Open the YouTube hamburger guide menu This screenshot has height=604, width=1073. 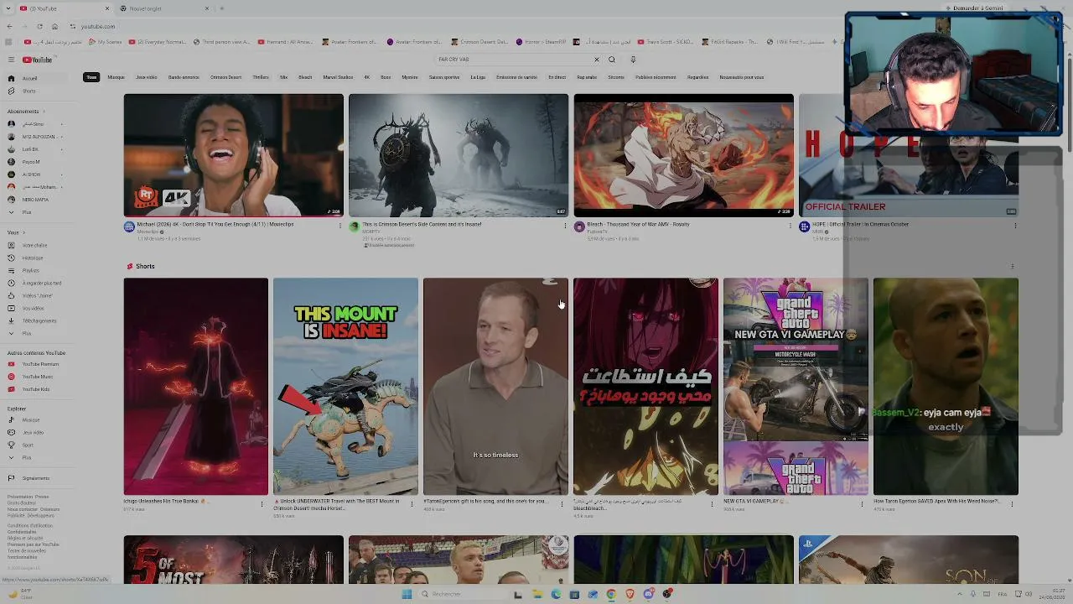click(x=11, y=60)
